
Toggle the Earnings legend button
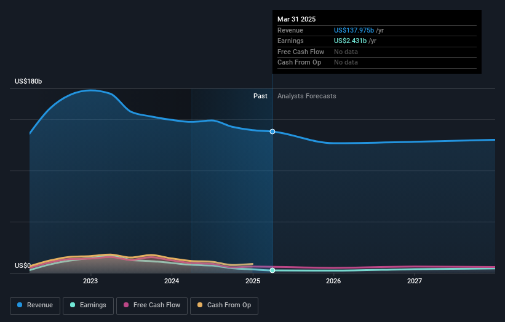(x=88, y=305)
